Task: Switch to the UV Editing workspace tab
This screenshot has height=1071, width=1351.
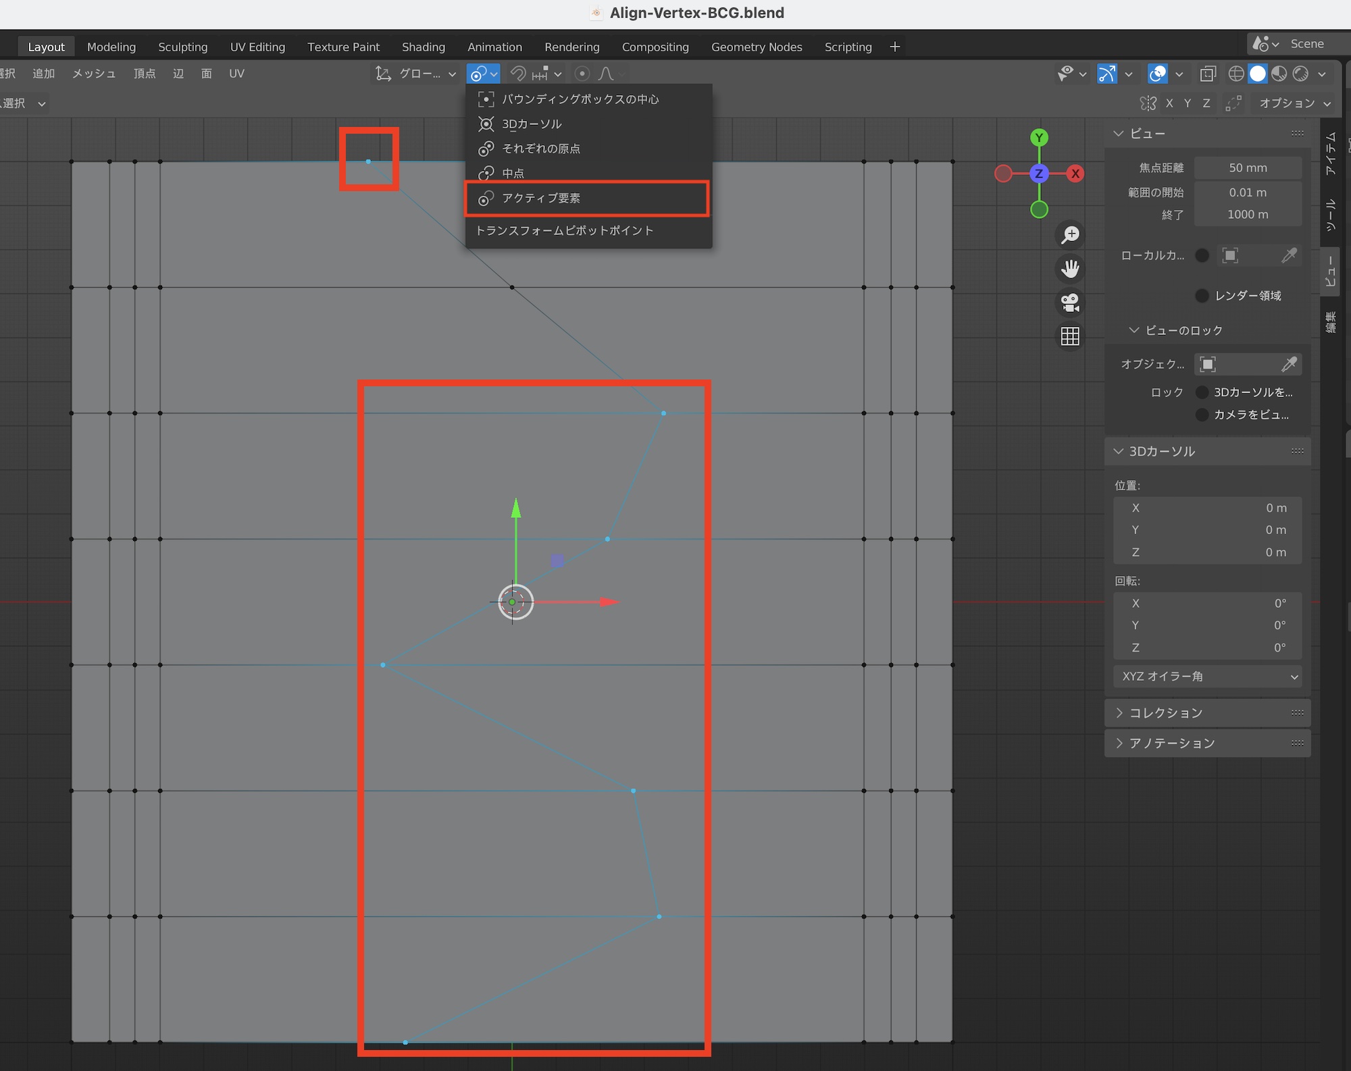Action: [x=257, y=47]
